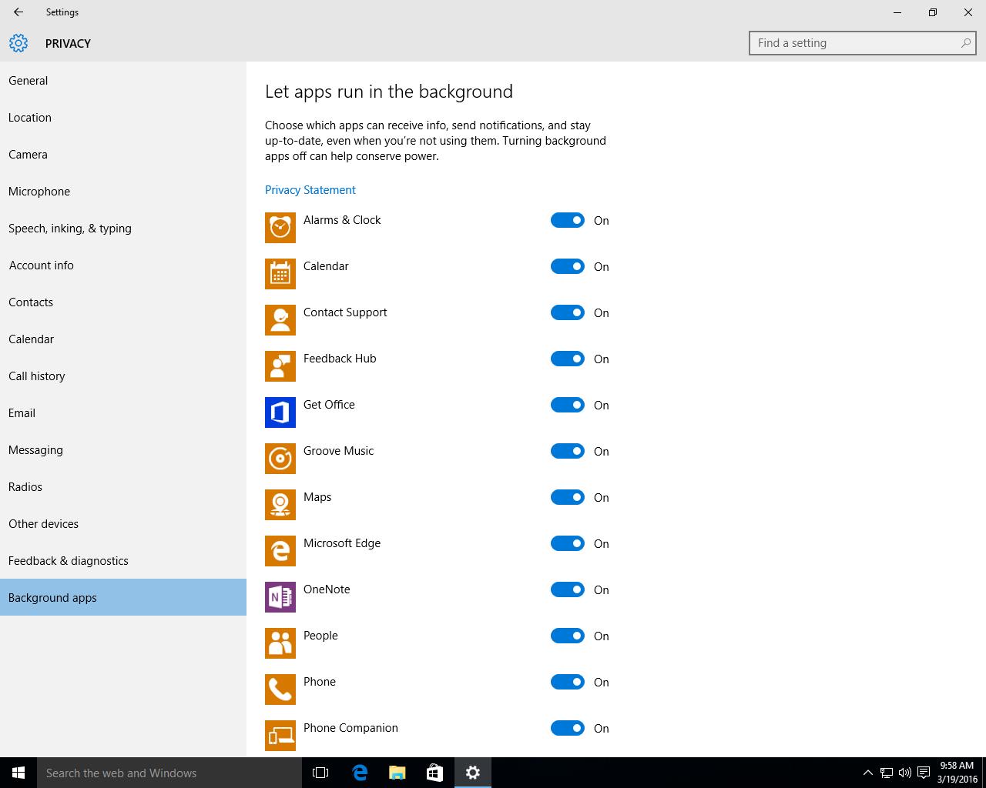Select Other devices in sidebar
The image size is (986, 788).
(123, 523)
